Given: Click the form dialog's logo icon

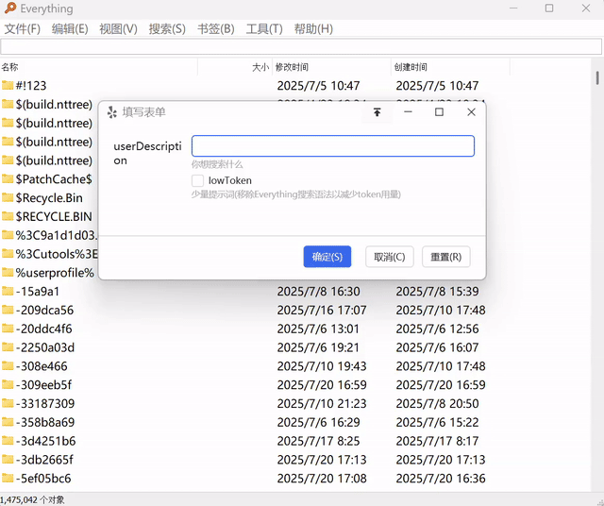Looking at the screenshot, I should point(111,112).
